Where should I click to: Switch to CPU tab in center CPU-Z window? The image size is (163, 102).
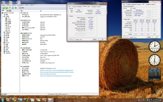pyautogui.click(x=70, y=7)
